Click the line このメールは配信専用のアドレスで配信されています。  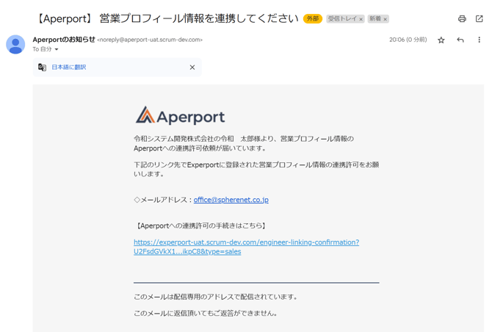[216, 297]
